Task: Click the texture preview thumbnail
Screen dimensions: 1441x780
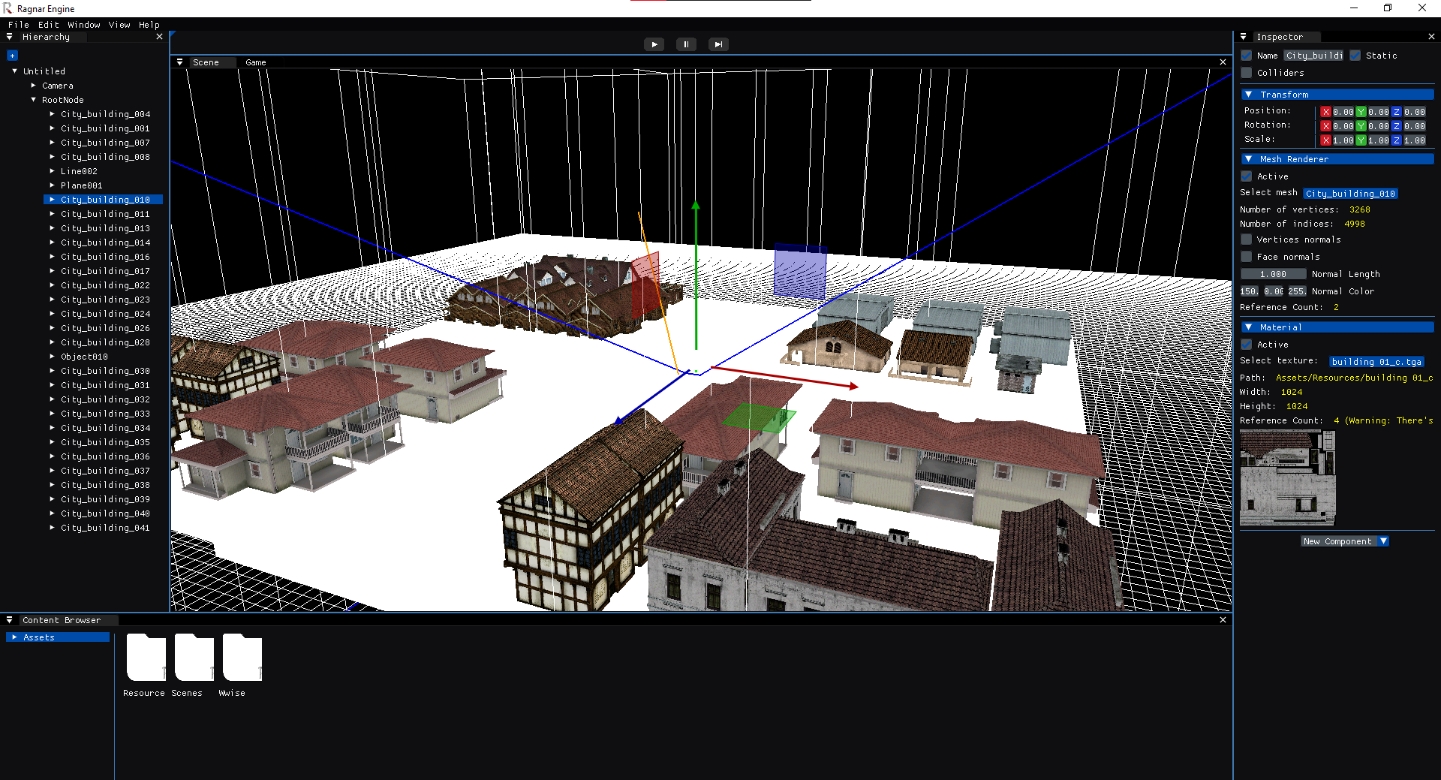Action: pos(1287,478)
